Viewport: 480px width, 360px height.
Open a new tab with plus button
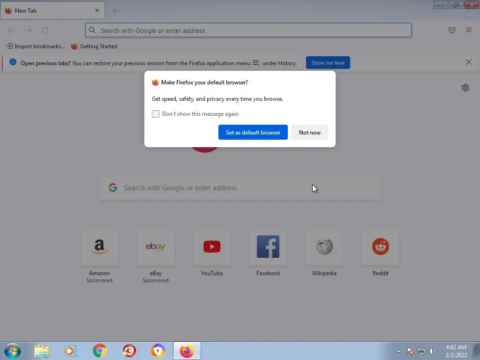pos(115,11)
